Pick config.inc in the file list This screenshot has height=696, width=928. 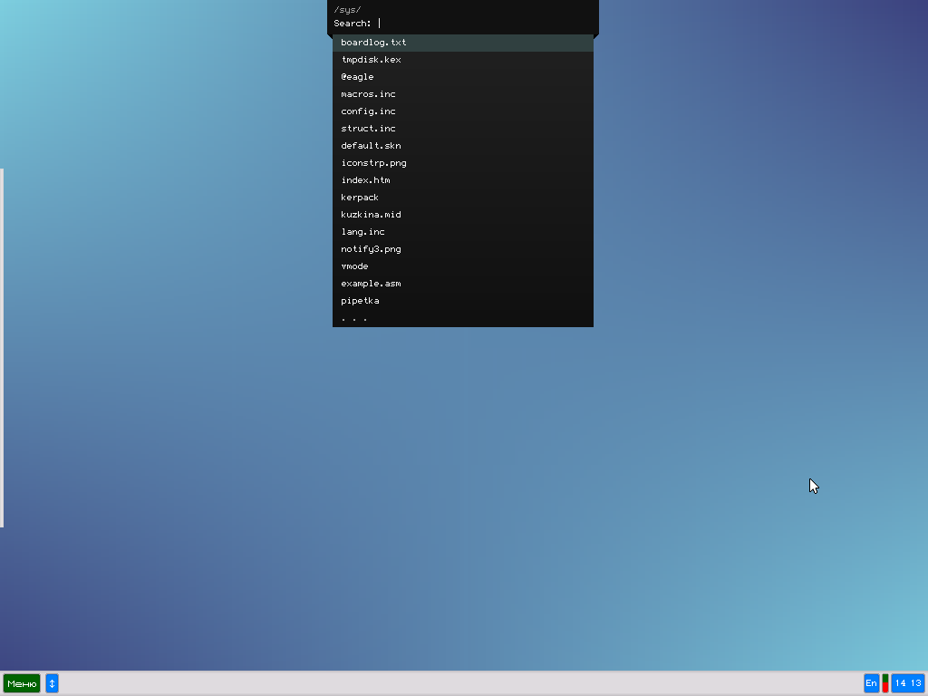click(368, 111)
